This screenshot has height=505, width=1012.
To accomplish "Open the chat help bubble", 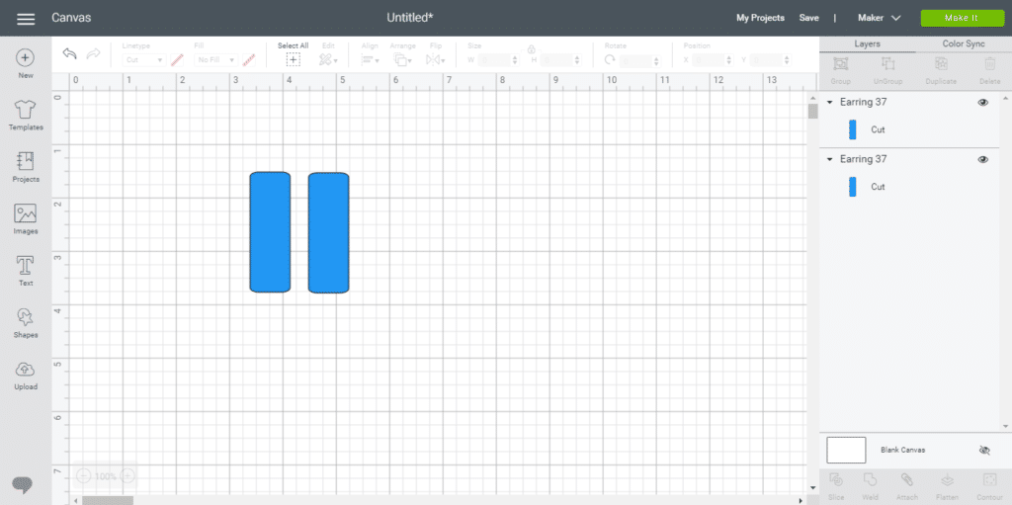I will pyautogui.click(x=23, y=484).
